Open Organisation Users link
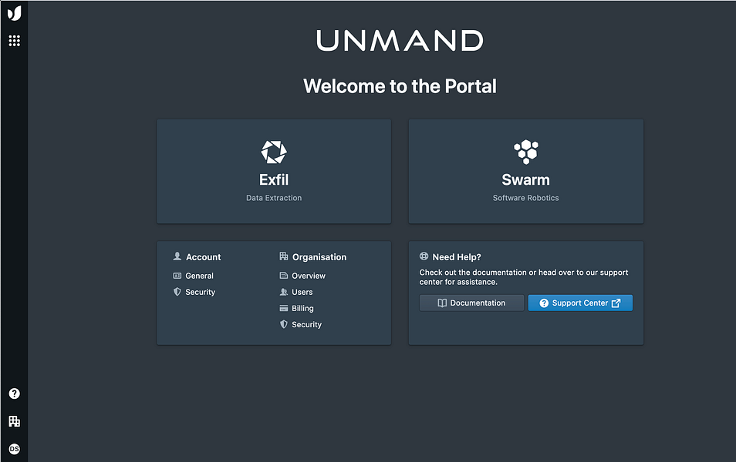This screenshot has height=462, width=736. tap(296, 292)
